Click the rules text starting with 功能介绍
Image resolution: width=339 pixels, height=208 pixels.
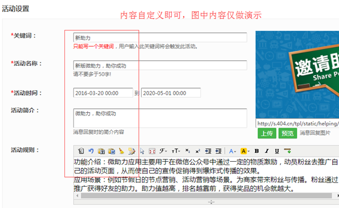(x=206, y=166)
